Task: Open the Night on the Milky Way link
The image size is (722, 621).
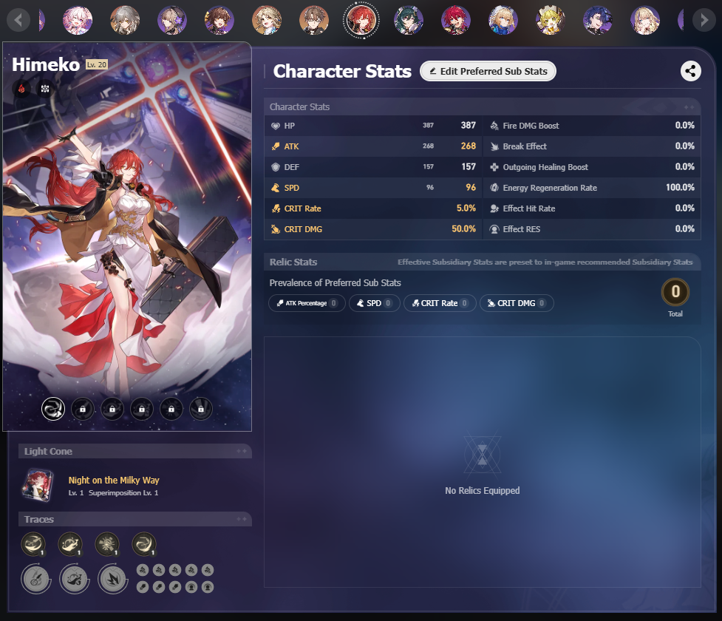Action: tap(114, 480)
